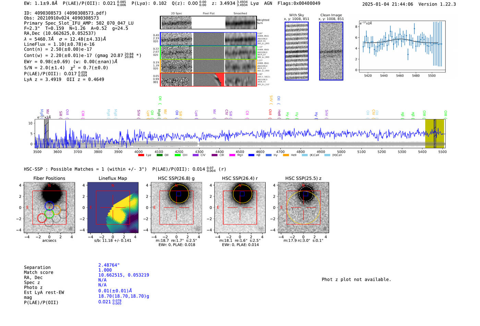The height and width of the screenshot is (326, 480).
Task: Click the Version 1.22.3 label
Action: click(437, 4)
